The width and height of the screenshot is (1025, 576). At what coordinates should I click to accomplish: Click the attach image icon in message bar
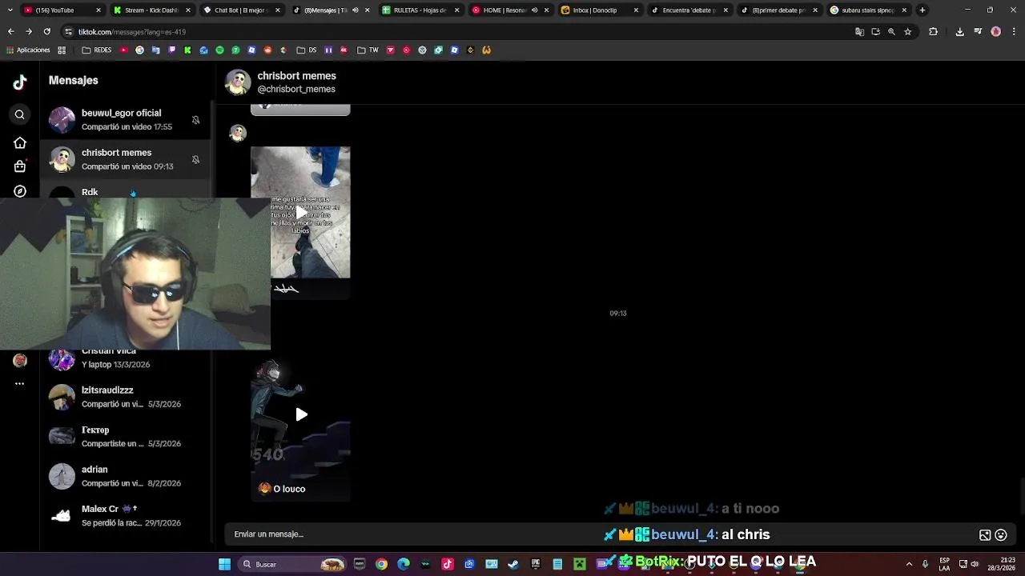coord(985,535)
